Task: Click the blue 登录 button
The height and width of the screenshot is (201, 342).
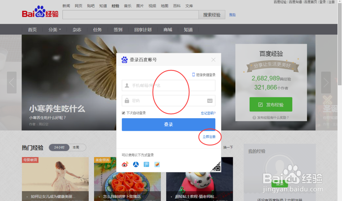Action: point(168,124)
